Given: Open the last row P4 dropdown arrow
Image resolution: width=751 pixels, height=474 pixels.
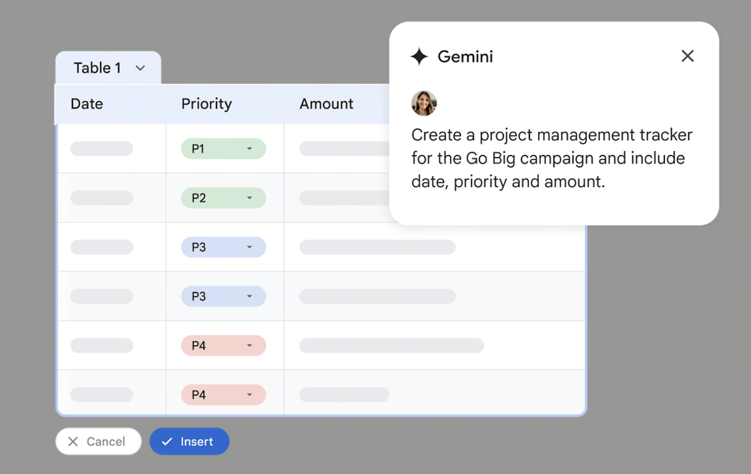Looking at the screenshot, I should [x=249, y=395].
